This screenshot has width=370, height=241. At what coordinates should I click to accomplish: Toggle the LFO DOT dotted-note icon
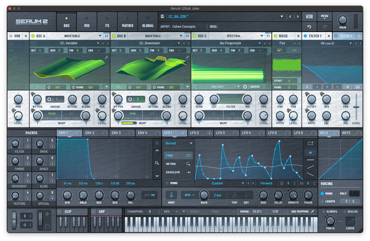[x=246, y=195]
